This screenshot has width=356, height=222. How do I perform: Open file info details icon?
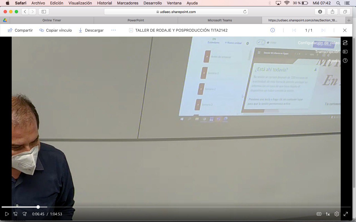click(x=273, y=30)
